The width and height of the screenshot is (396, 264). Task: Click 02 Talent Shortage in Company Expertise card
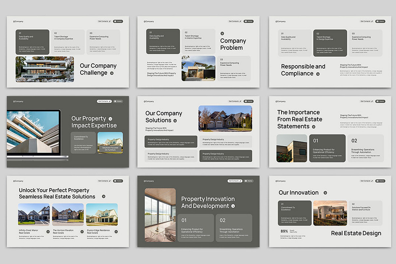pos(68,42)
